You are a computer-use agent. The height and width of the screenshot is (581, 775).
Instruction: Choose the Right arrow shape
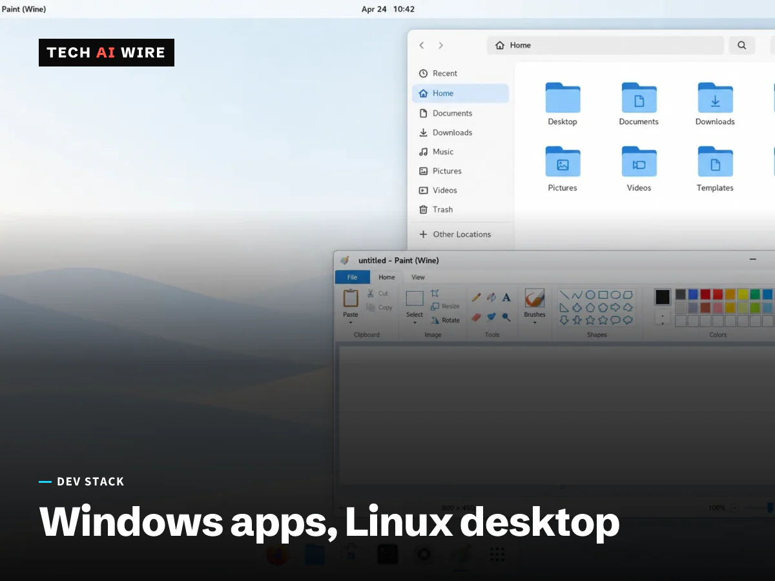point(615,307)
